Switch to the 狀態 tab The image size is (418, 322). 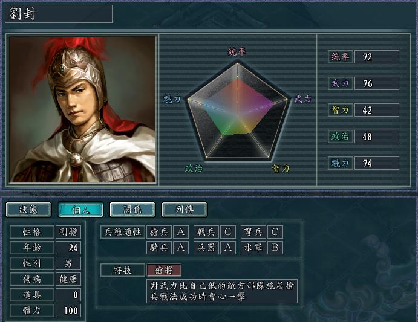[28, 210]
